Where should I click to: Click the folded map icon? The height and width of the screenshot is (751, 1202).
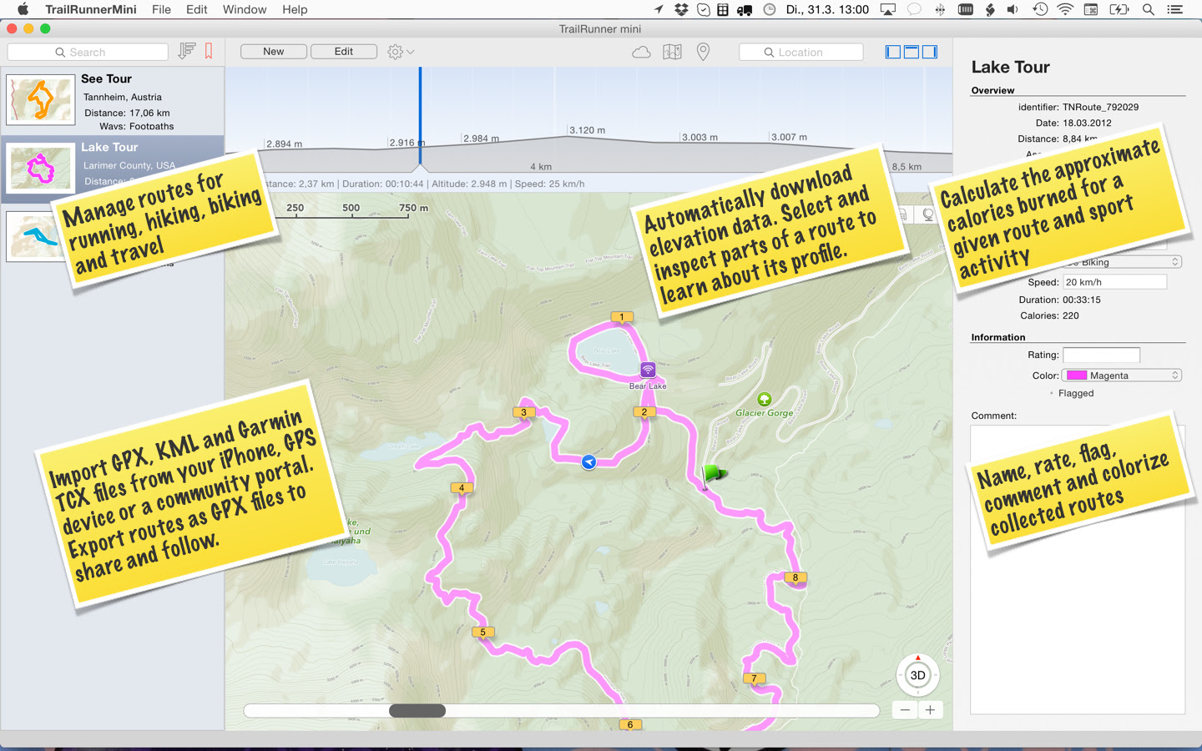pos(672,52)
